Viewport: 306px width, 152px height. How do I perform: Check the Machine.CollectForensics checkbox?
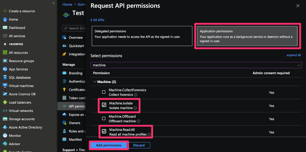[104, 92]
